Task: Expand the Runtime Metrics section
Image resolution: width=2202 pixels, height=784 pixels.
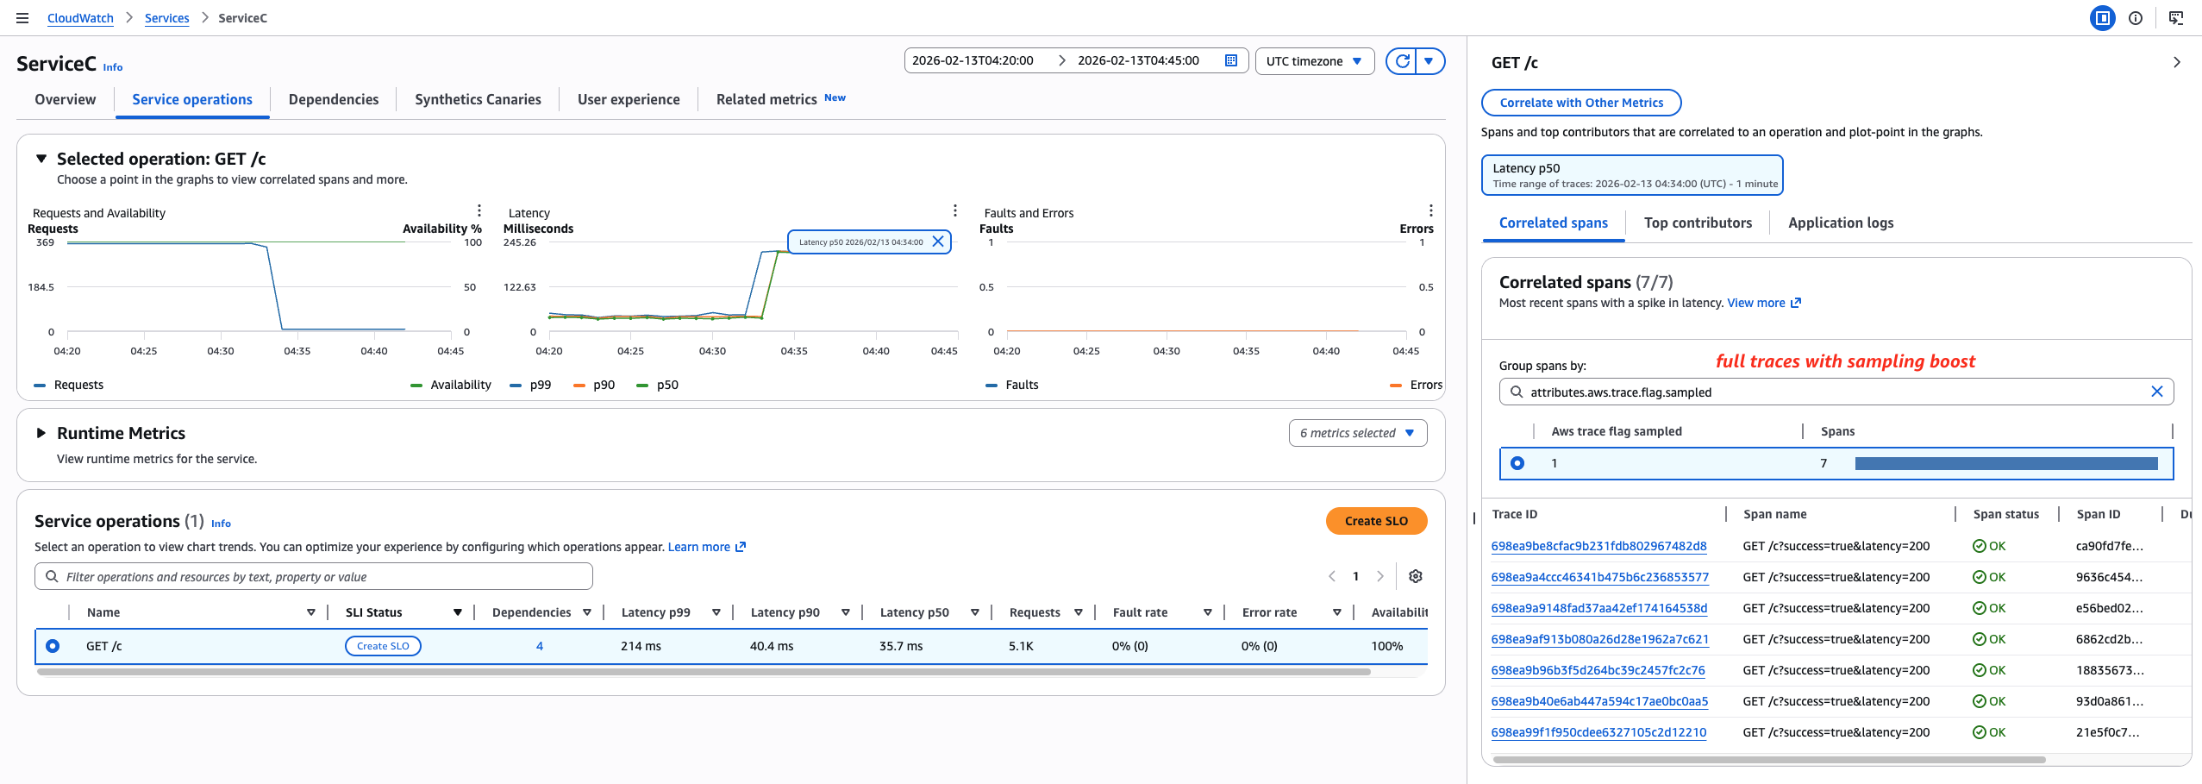Action: (x=41, y=433)
